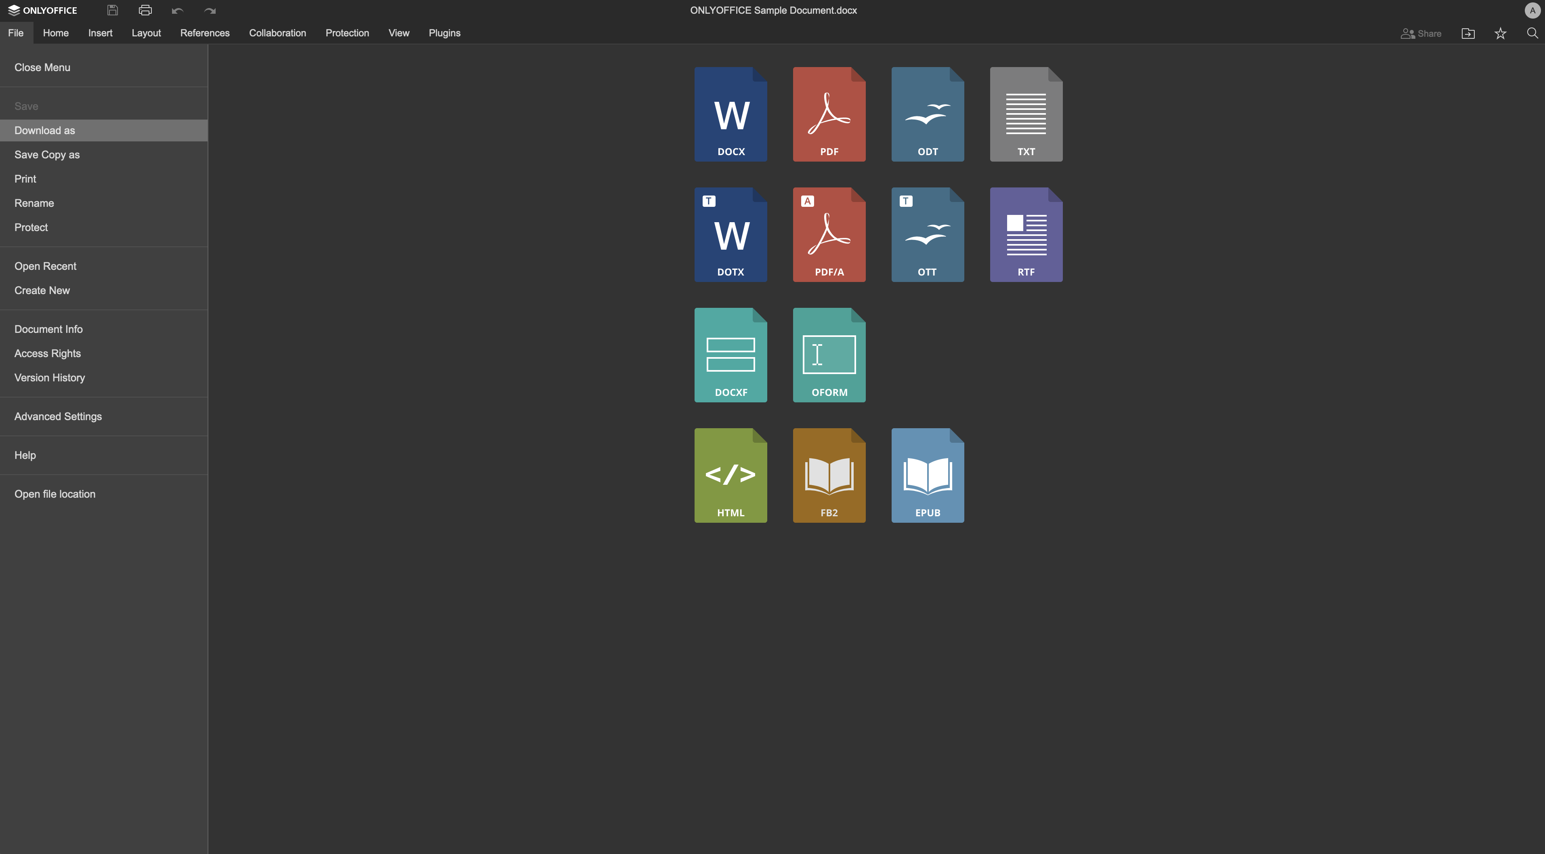
Task: Open the Protect menu entry
Action: pos(104,227)
